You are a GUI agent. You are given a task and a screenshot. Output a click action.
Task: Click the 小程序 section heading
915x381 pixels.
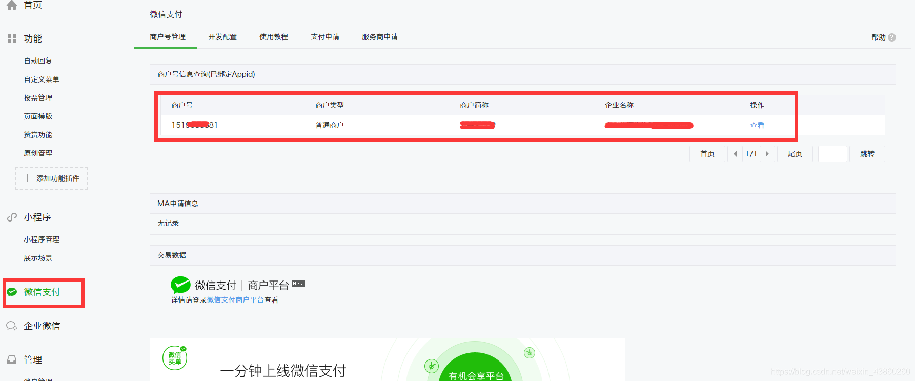pyautogui.click(x=37, y=217)
